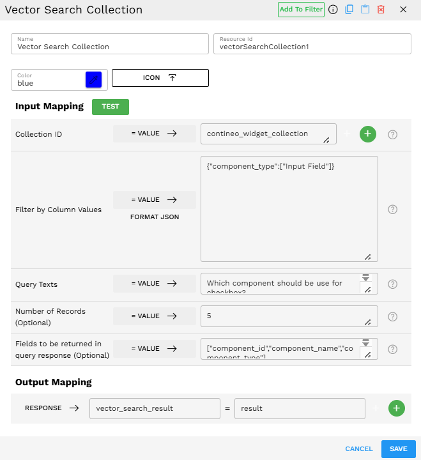The image size is (421, 460).
Task: Click the copy icon in header
Action: pyautogui.click(x=349, y=10)
